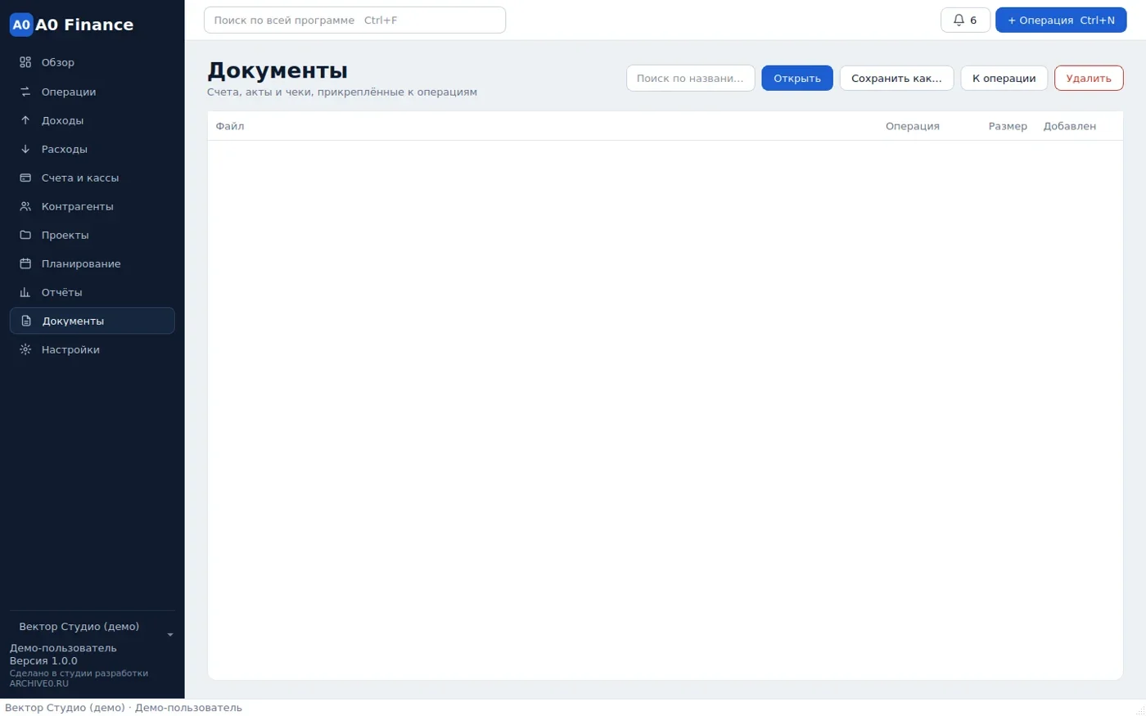Select the Документы sidebar item
The width and height of the screenshot is (1146, 716).
(92, 321)
